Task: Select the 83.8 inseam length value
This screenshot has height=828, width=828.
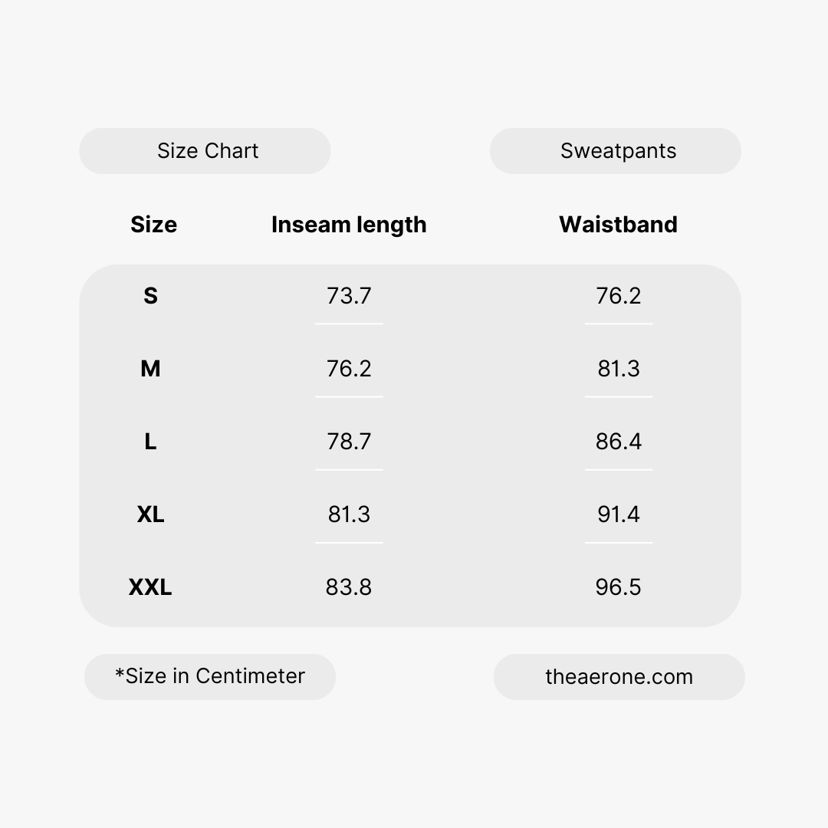Action: point(349,587)
